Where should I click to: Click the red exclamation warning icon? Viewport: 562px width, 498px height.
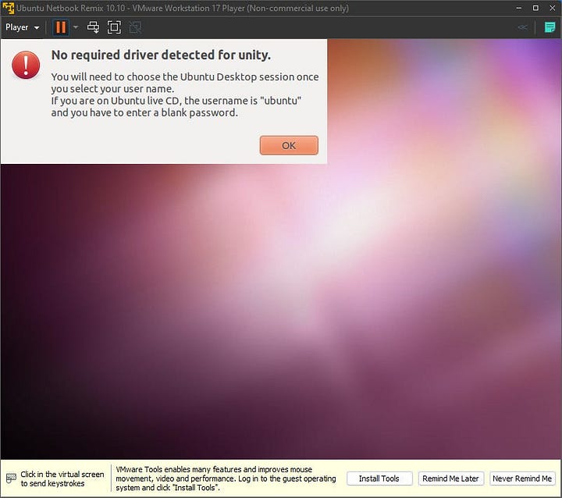[x=26, y=65]
